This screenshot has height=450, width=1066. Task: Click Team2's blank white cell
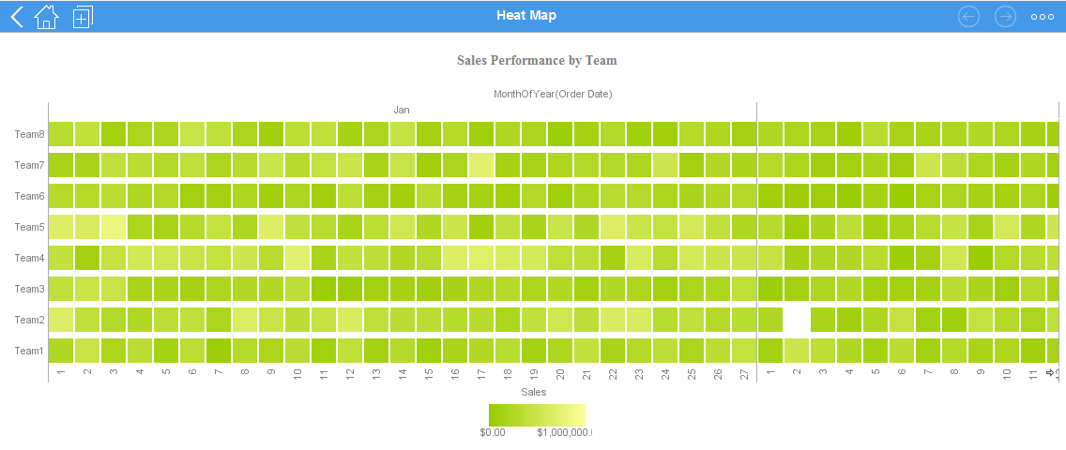pyautogui.click(x=797, y=320)
